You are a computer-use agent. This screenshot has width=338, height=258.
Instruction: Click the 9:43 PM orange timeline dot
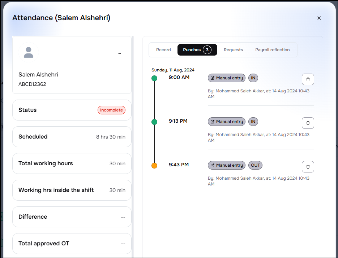click(154, 166)
